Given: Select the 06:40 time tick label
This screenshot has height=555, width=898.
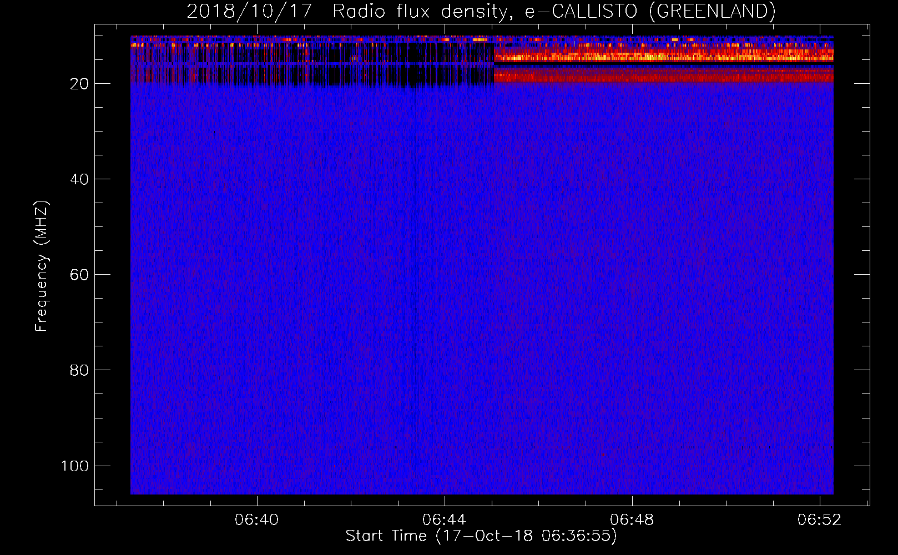Looking at the screenshot, I should (256, 520).
